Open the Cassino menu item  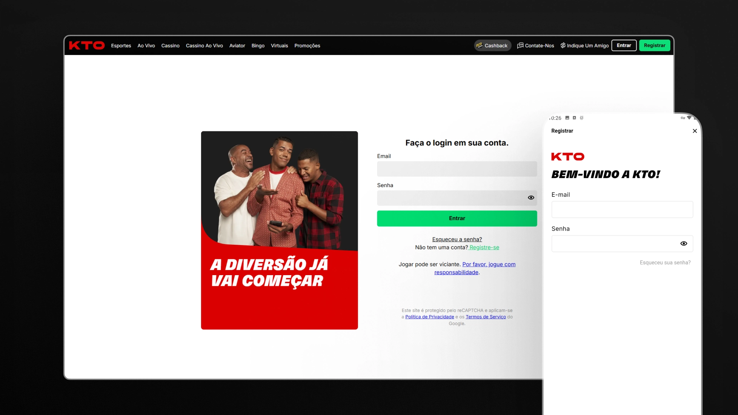click(x=170, y=45)
